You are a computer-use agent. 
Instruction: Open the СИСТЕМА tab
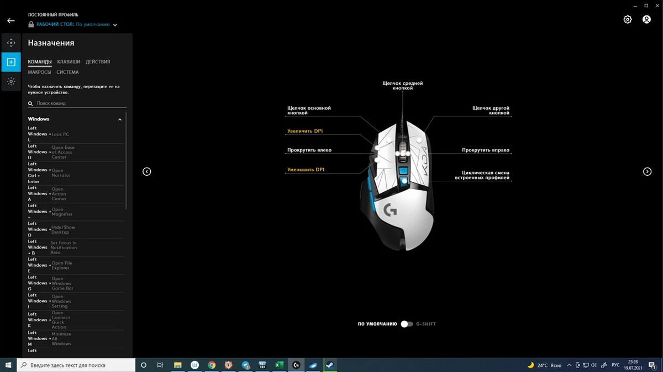[67, 72]
